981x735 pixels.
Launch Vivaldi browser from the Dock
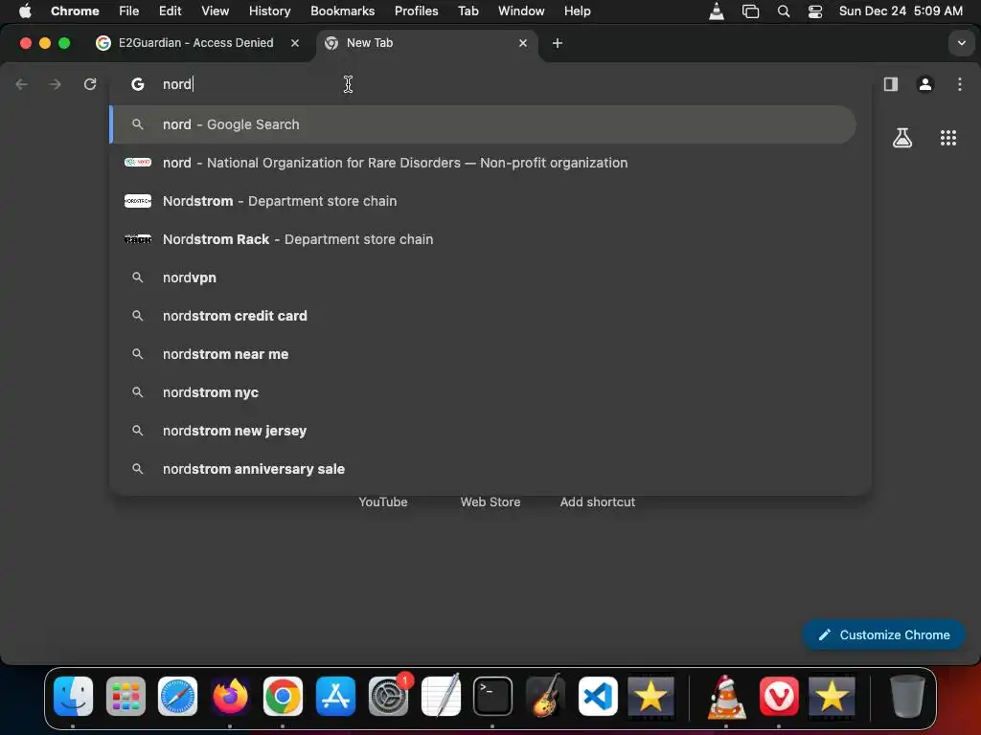779,697
